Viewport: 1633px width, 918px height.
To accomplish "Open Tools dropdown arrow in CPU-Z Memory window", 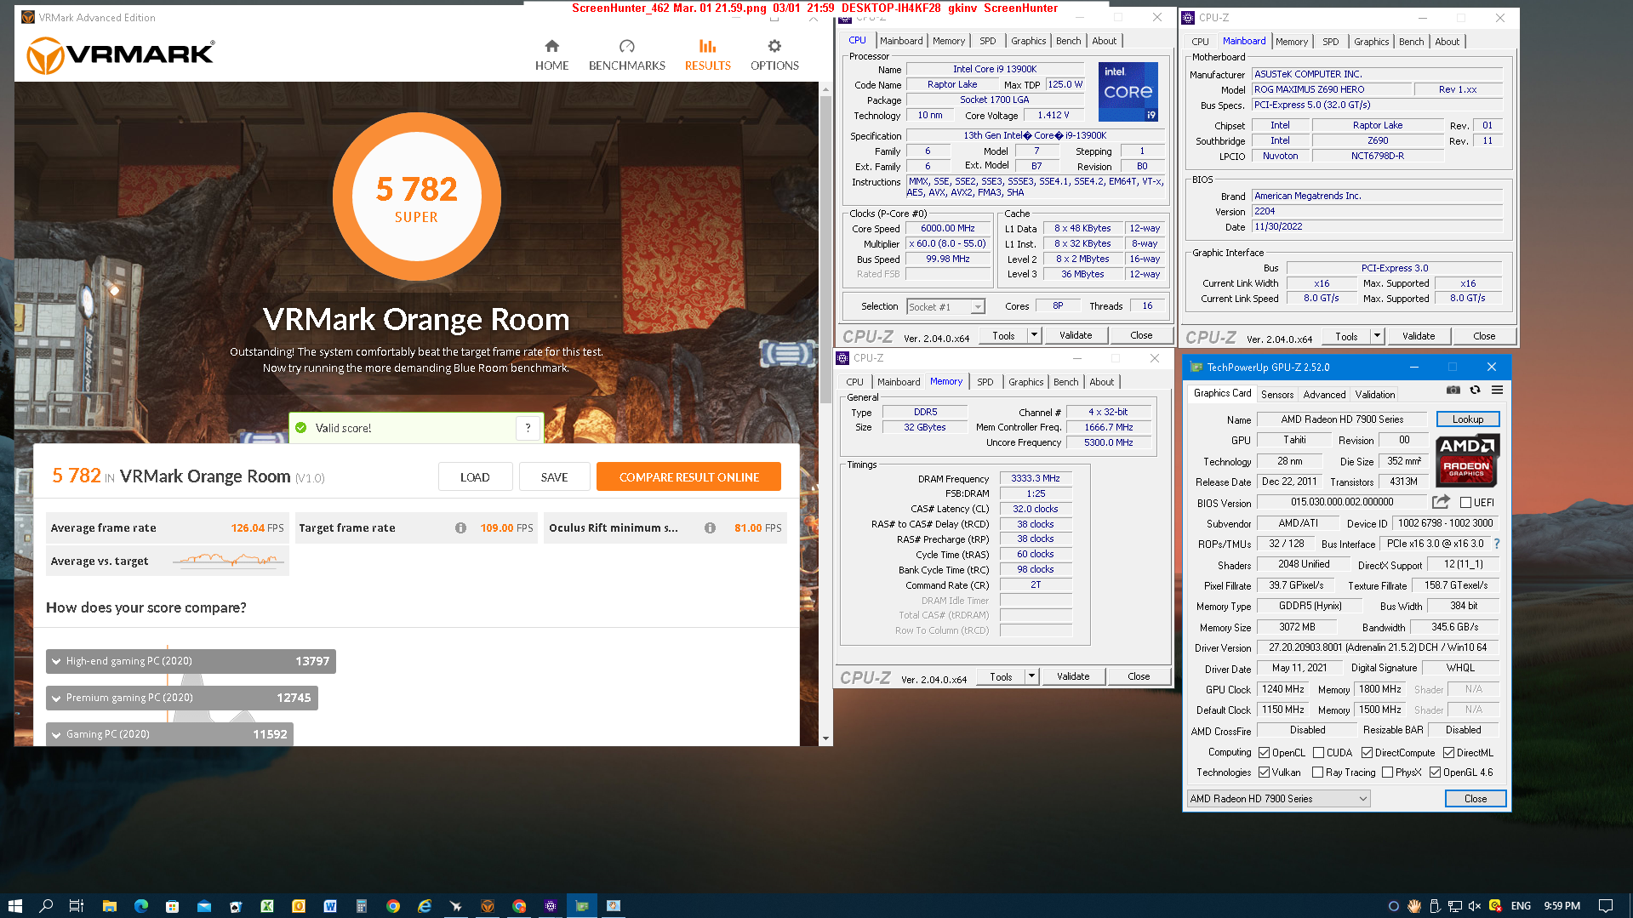I will 1031,676.
